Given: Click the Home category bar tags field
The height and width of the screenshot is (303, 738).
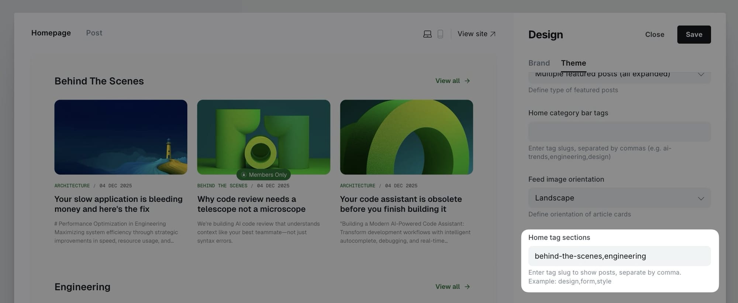Looking at the screenshot, I should 619,132.
